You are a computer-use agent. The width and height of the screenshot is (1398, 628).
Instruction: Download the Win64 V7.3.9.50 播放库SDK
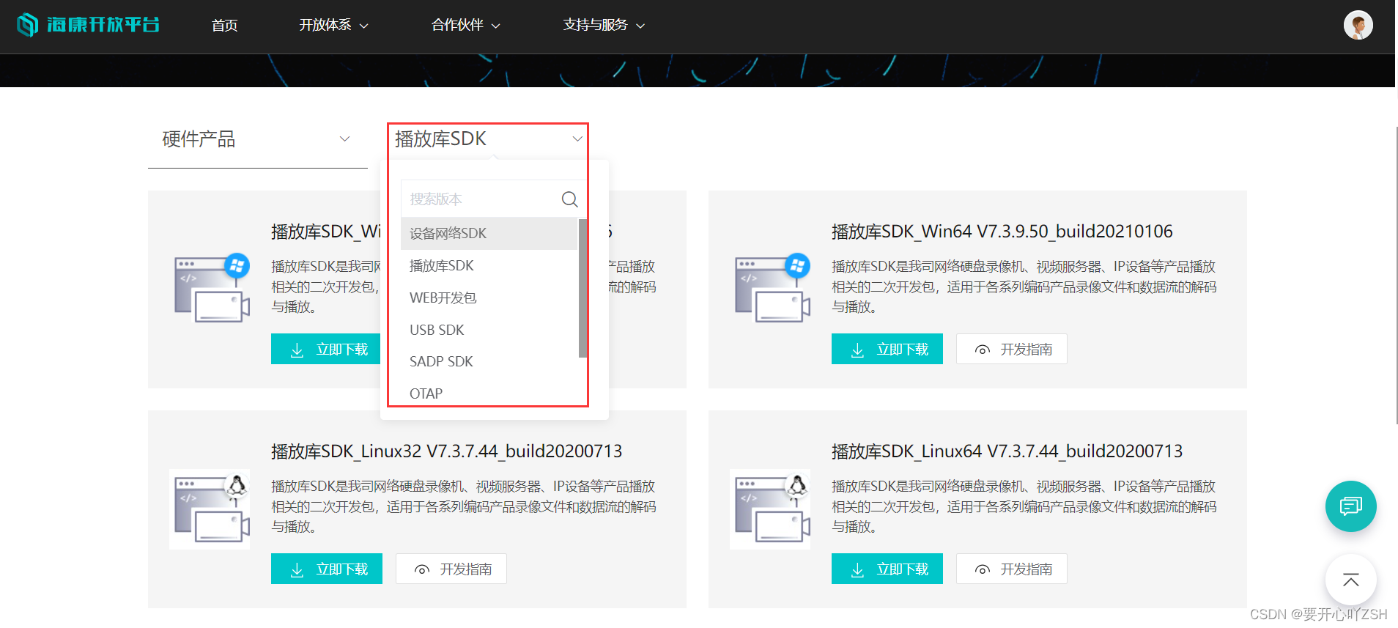(887, 349)
